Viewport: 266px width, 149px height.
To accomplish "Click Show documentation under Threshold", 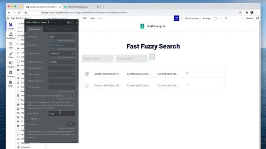I will (x=66, y=128).
